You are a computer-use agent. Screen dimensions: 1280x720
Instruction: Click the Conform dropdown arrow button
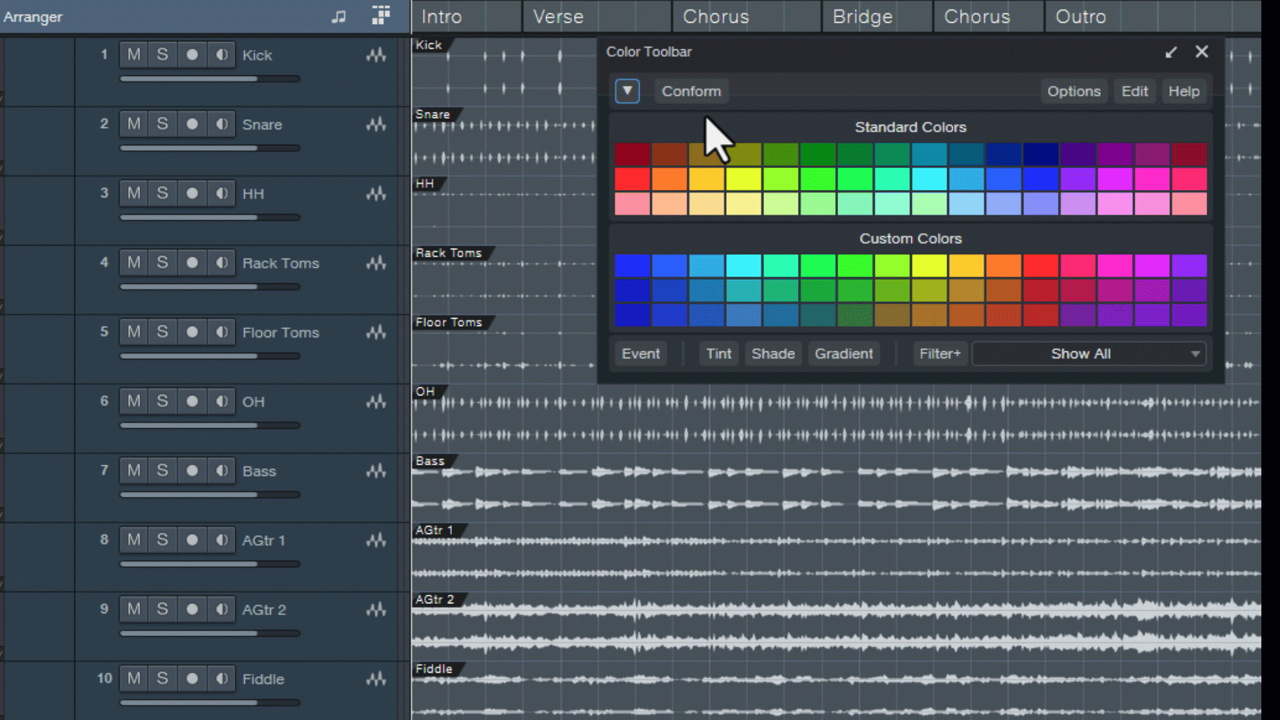click(x=627, y=91)
